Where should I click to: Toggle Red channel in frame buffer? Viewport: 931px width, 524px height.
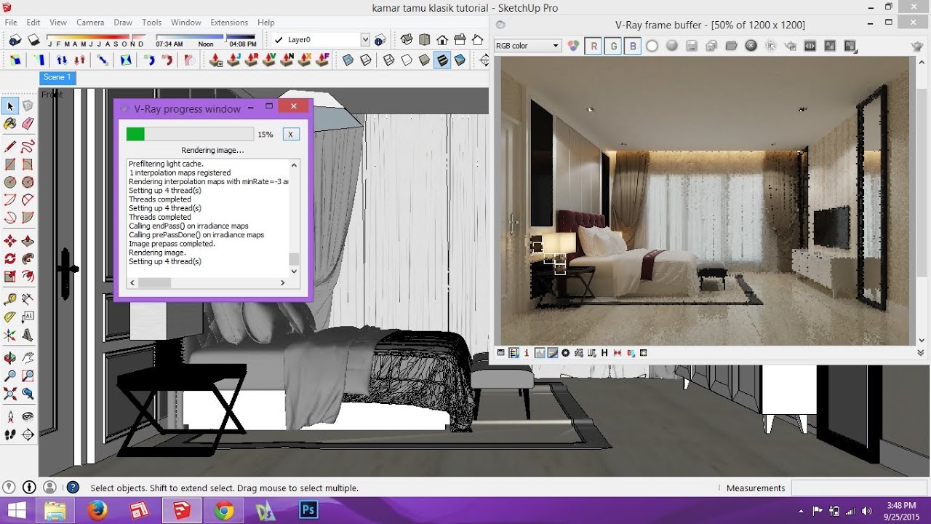coord(594,46)
